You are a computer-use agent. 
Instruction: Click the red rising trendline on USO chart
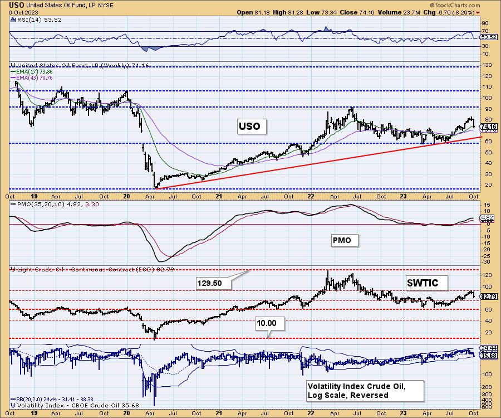(x=320, y=163)
